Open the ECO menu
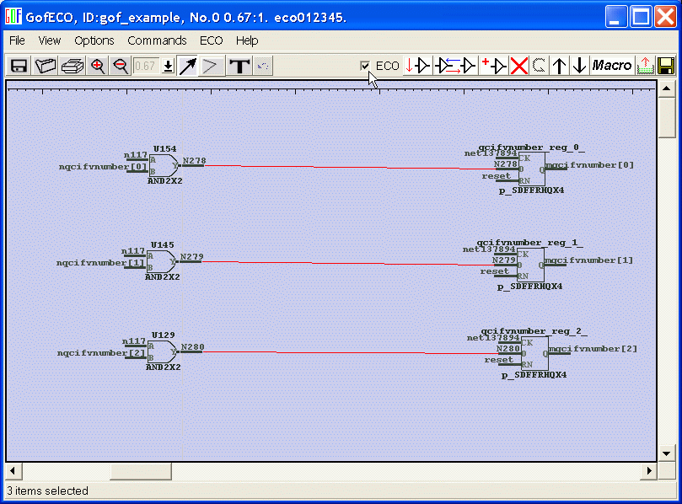Screen dimensions: 682x504 point(211,40)
